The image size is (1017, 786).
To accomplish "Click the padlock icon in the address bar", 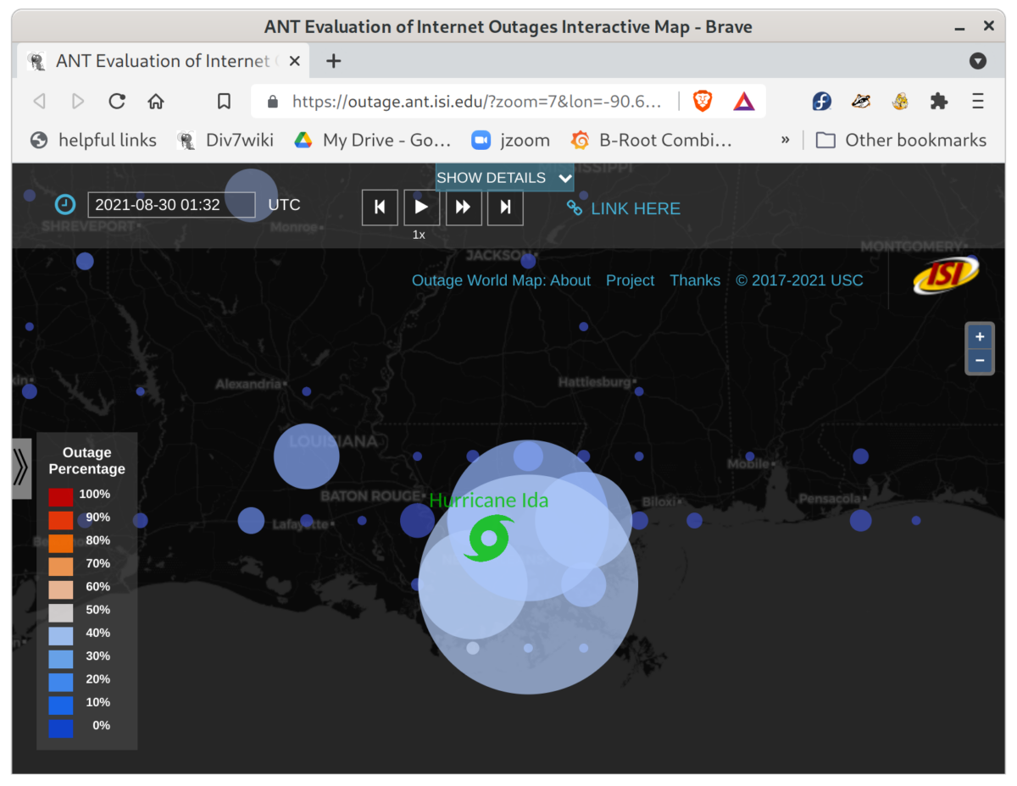I will click(272, 101).
